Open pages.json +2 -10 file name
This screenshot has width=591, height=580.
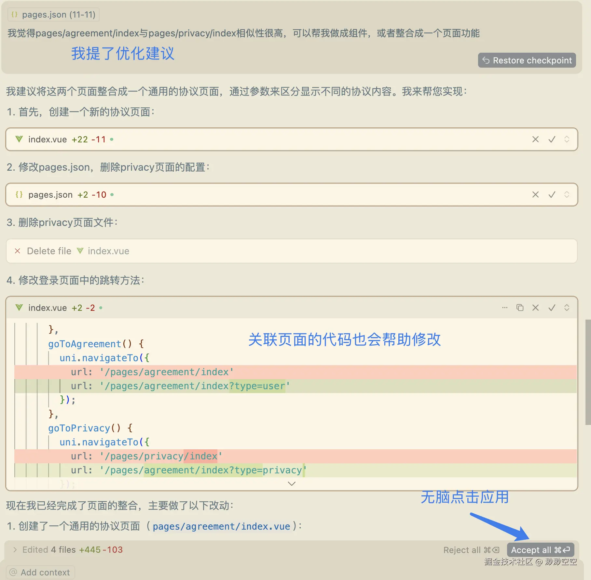pos(50,195)
